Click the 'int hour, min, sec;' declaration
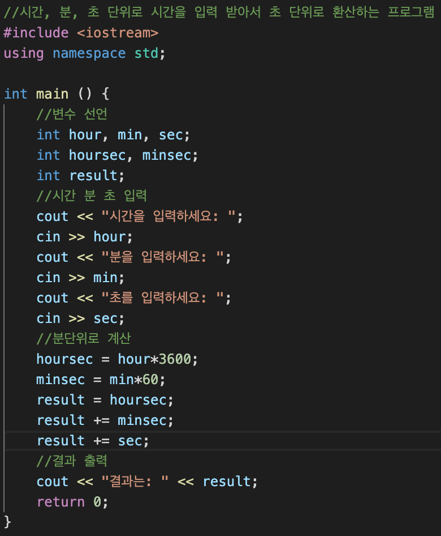 coord(113,135)
